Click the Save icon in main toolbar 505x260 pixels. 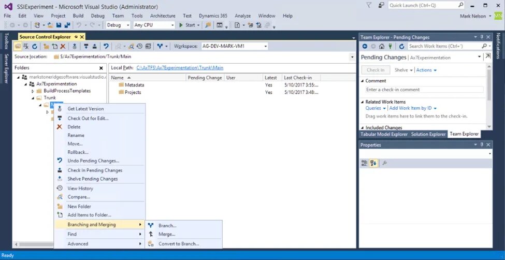pyautogui.click(x=59, y=25)
